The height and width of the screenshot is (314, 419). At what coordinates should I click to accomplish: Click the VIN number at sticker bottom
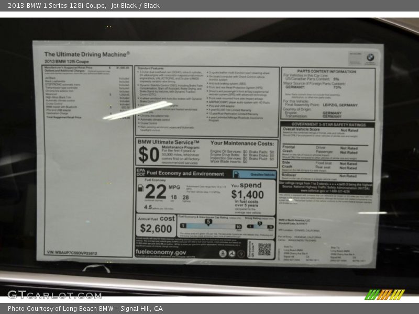tap(72, 253)
